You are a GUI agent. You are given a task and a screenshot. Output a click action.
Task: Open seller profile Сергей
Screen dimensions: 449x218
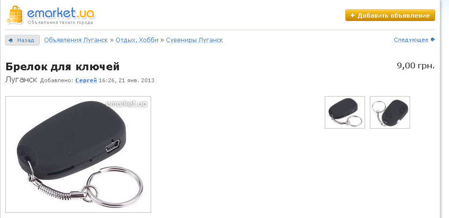[x=86, y=80]
